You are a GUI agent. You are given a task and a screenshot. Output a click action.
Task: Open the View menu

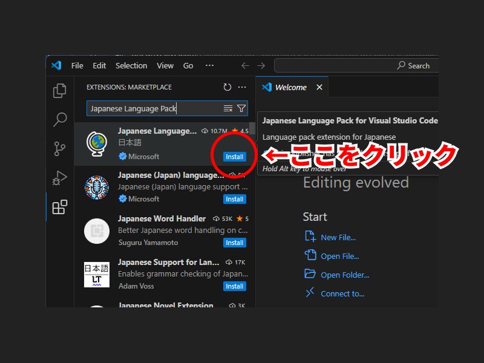coord(165,66)
